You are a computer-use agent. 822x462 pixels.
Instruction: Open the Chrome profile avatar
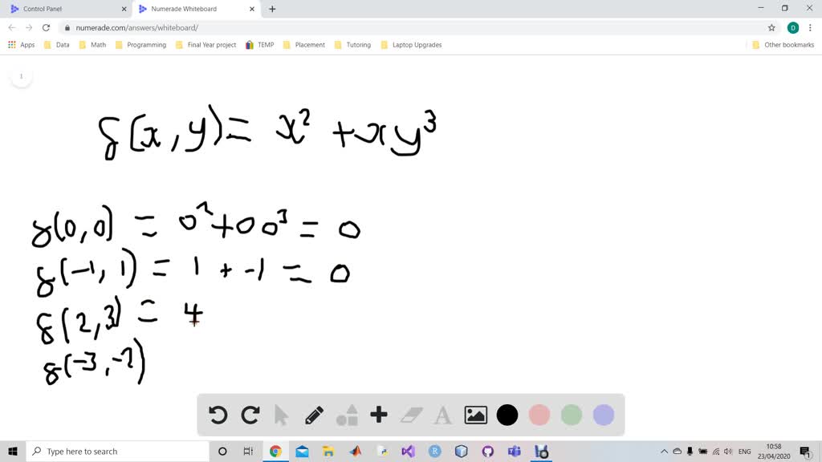(x=792, y=28)
